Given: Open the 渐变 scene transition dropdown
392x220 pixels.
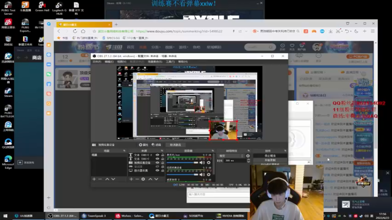Looking at the screenshot, I should [231, 156].
